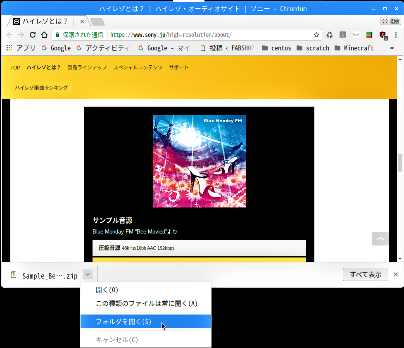This screenshot has height=348, width=404.
Task: Open the Minecraft bookmark folder
Action: click(x=354, y=48)
